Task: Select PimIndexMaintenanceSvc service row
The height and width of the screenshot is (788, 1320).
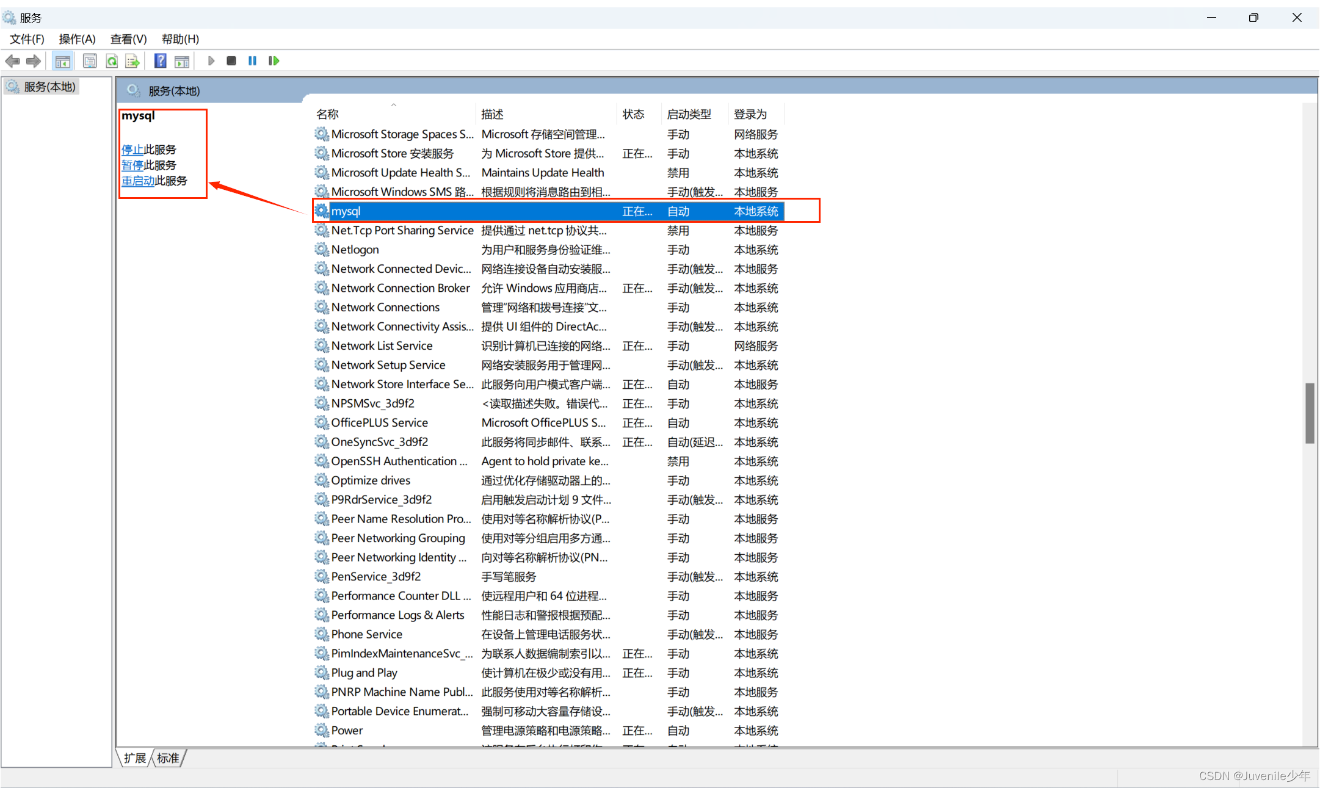Action: pos(548,653)
